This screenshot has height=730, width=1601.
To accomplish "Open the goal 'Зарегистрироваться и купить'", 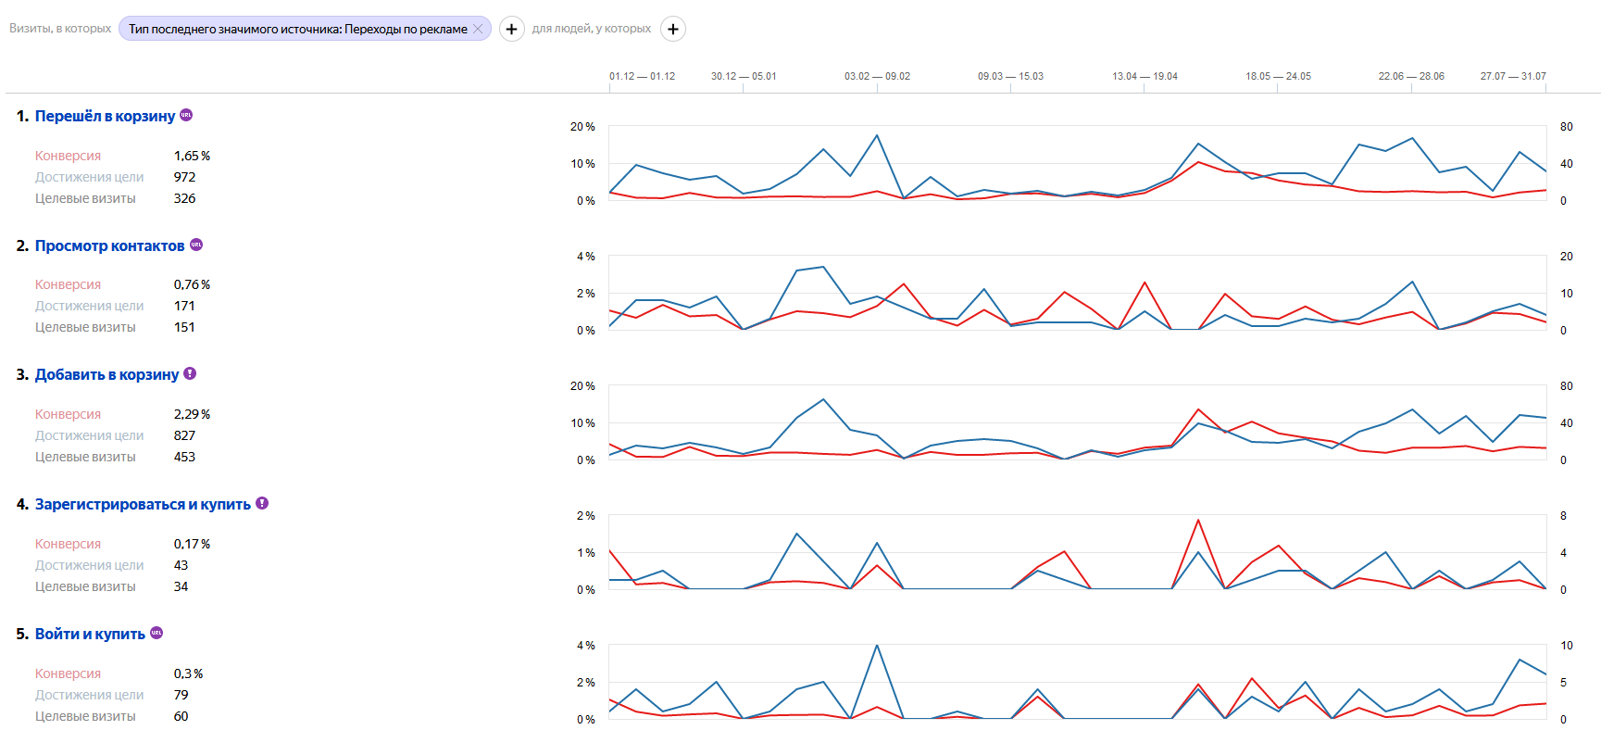I will click(x=143, y=504).
